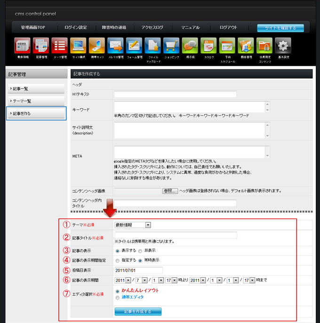Expand the start month 7 dropdown

click(139, 280)
